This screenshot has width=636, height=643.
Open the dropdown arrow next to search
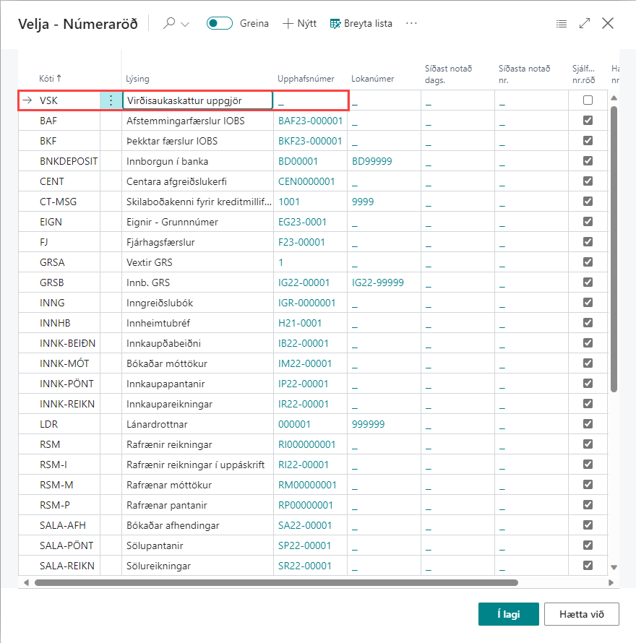click(185, 24)
